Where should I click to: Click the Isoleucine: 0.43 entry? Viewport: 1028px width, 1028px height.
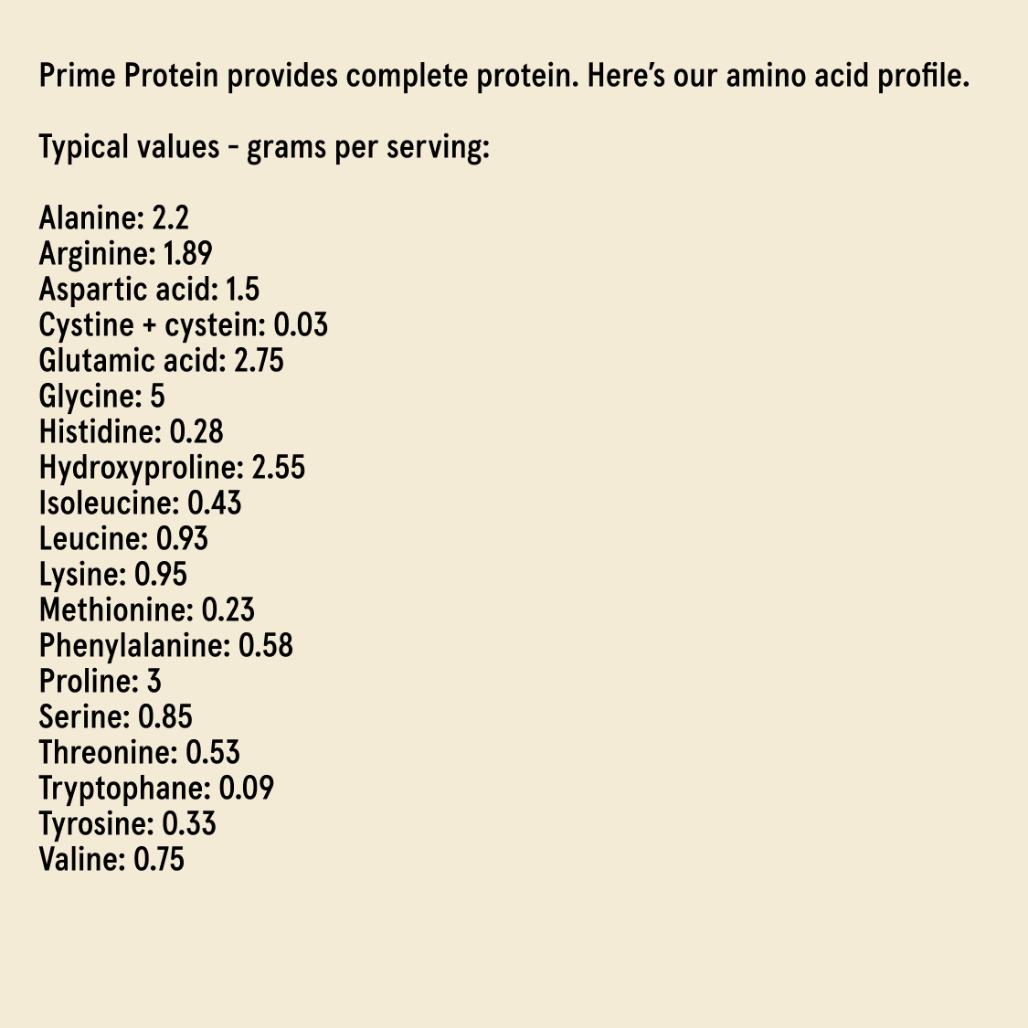(x=140, y=503)
